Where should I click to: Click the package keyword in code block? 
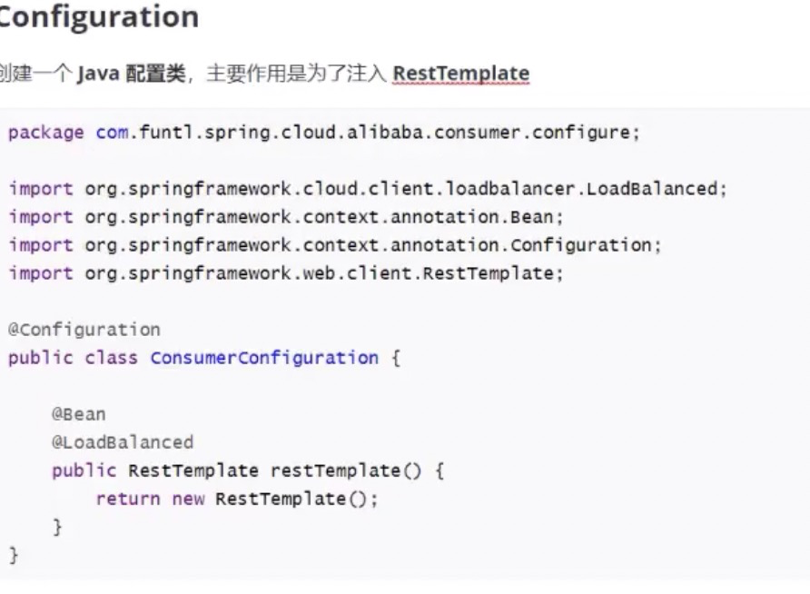[46, 133]
